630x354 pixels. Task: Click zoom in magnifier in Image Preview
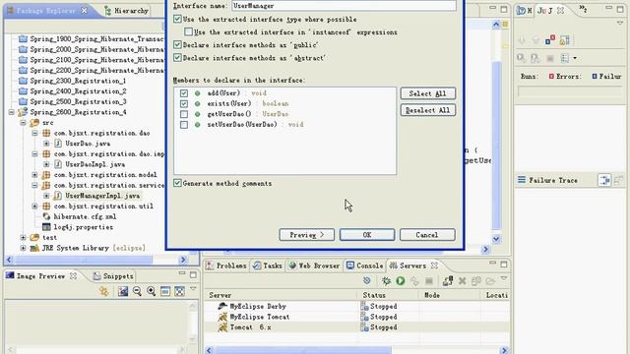click(151, 291)
